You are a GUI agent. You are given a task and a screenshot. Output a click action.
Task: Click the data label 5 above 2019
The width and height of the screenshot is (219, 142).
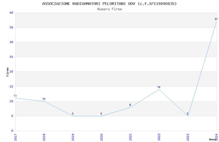(73, 114)
